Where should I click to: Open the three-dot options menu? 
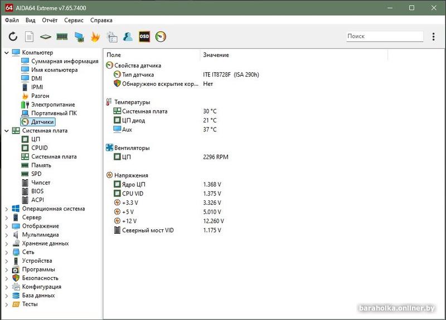[x=434, y=37]
